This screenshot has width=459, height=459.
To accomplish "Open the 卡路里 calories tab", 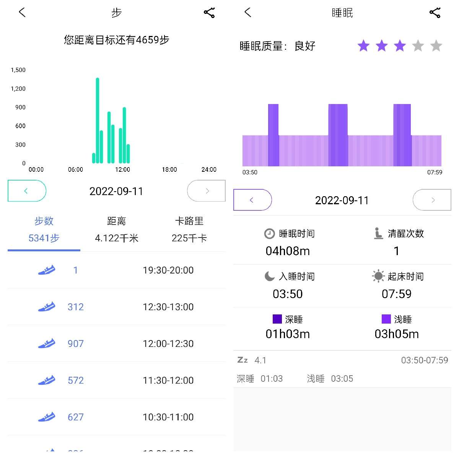I will point(189,229).
